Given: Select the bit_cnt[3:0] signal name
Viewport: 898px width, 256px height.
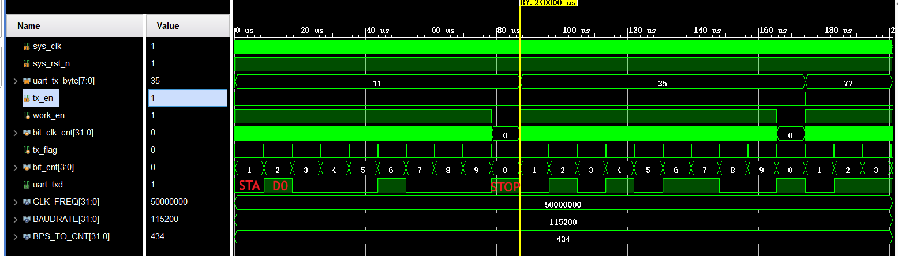Looking at the screenshot, I should [x=53, y=167].
